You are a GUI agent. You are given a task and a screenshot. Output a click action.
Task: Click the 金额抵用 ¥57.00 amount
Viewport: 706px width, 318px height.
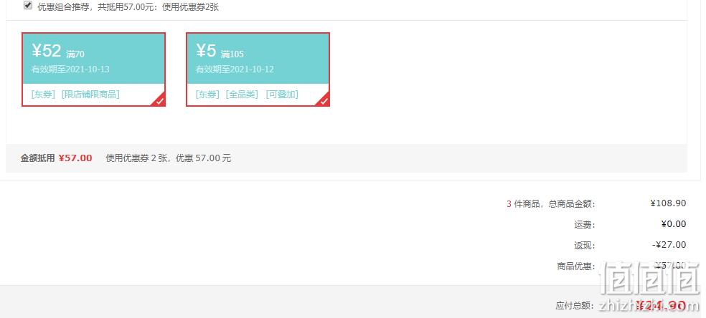tap(75, 158)
